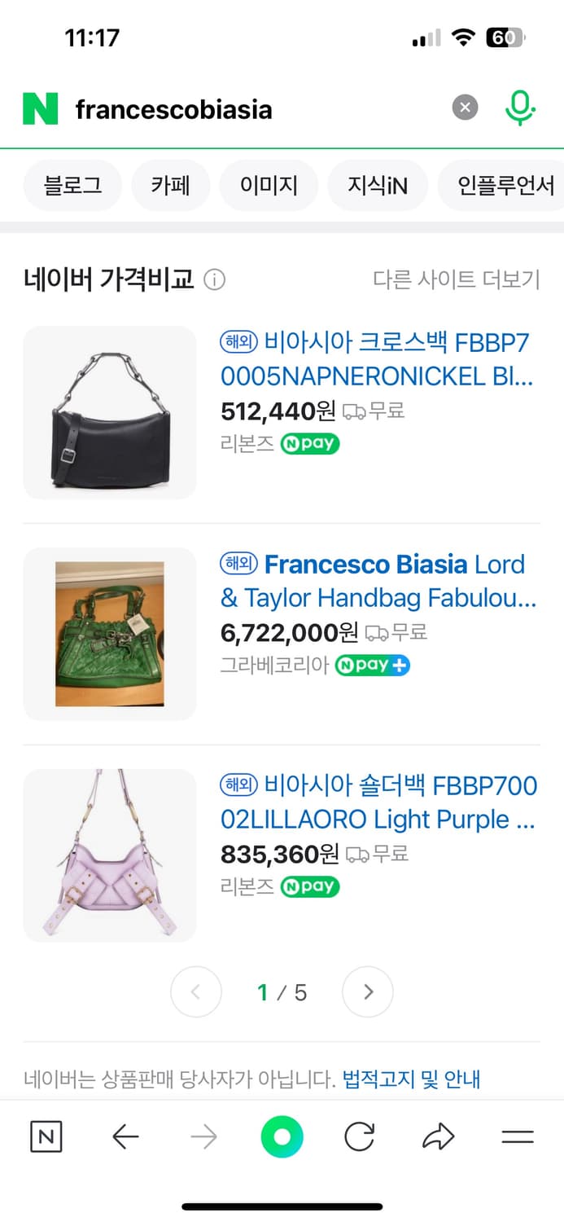Screen dimensions: 564x1222
Task: Share page with share arrow icon
Action: click(438, 1136)
